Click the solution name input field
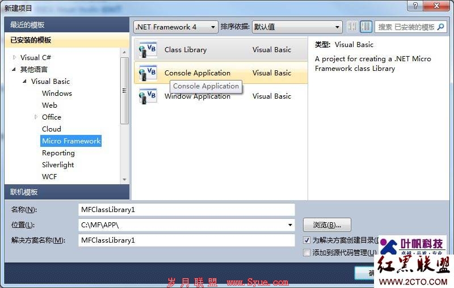 (x=187, y=240)
